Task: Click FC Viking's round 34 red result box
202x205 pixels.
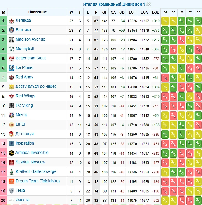Action: (165, 106)
